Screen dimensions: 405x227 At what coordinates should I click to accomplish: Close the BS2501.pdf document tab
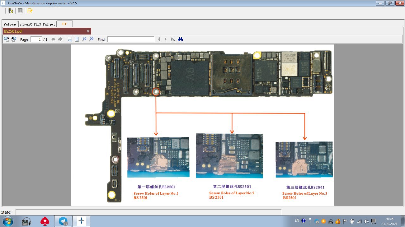[88, 31]
